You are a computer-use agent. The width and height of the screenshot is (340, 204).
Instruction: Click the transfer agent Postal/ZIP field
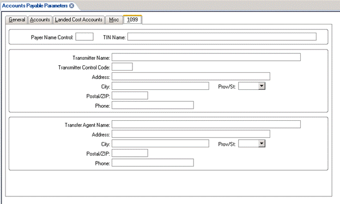130,153
